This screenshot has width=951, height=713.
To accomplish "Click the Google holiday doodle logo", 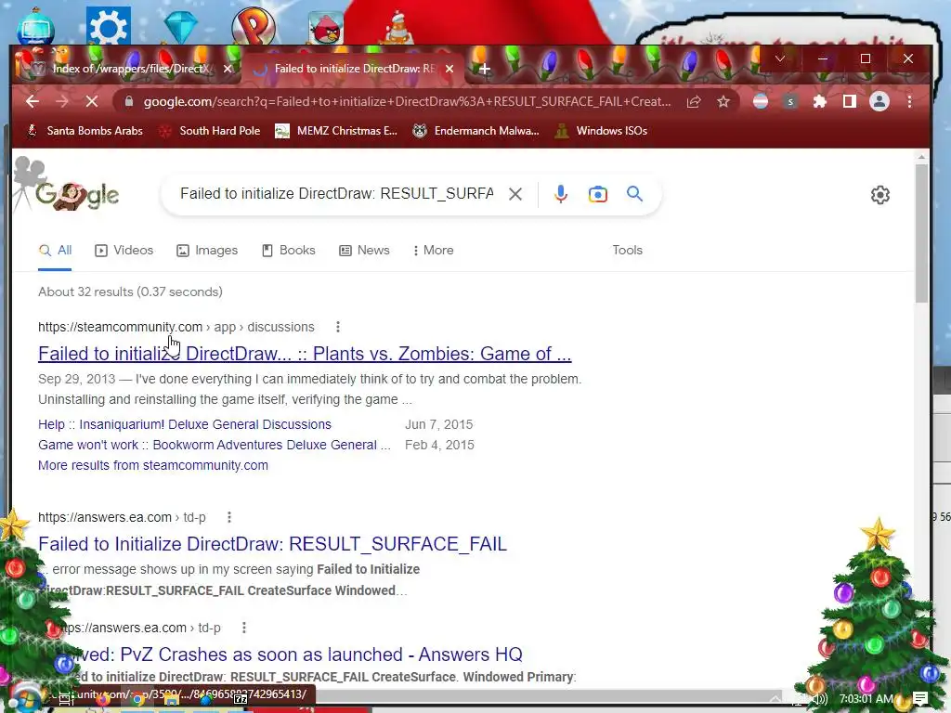I will coord(76,194).
